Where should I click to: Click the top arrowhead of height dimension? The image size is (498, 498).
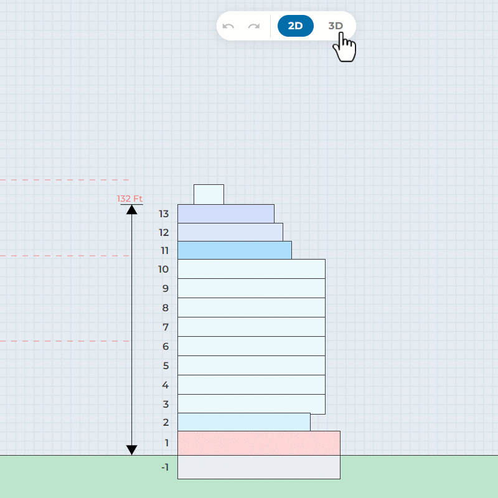tap(132, 210)
